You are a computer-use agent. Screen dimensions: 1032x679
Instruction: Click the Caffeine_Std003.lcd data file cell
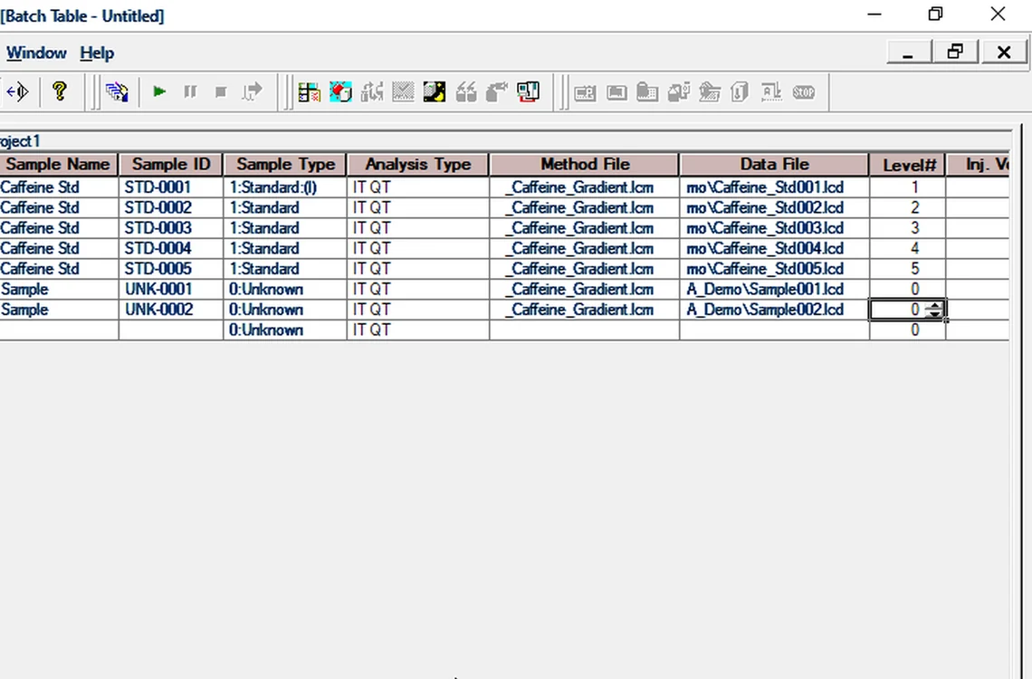[x=774, y=228]
